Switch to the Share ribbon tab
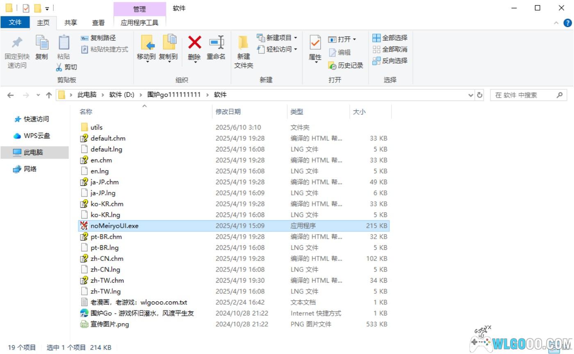The width and height of the screenshot is (574, 354). tap(71, 23)
